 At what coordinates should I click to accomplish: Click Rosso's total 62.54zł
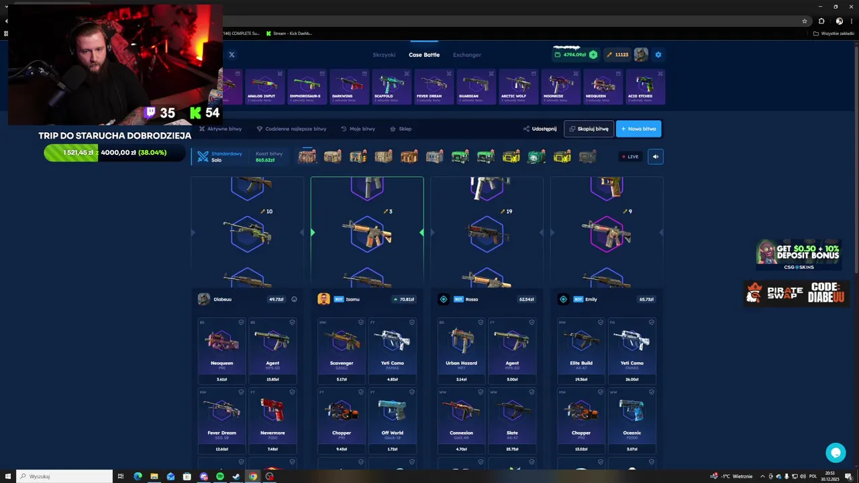[526, 299]
